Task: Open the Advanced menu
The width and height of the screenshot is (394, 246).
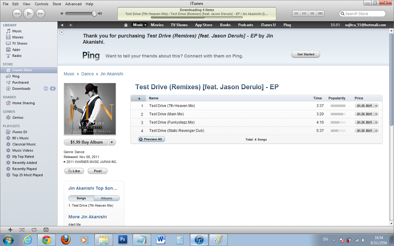Action: point(73,4)
